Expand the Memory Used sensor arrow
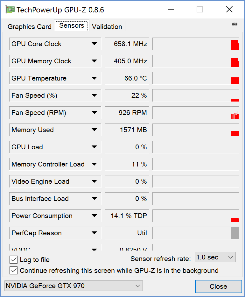The image size is (245, 297). coord(94,130)
